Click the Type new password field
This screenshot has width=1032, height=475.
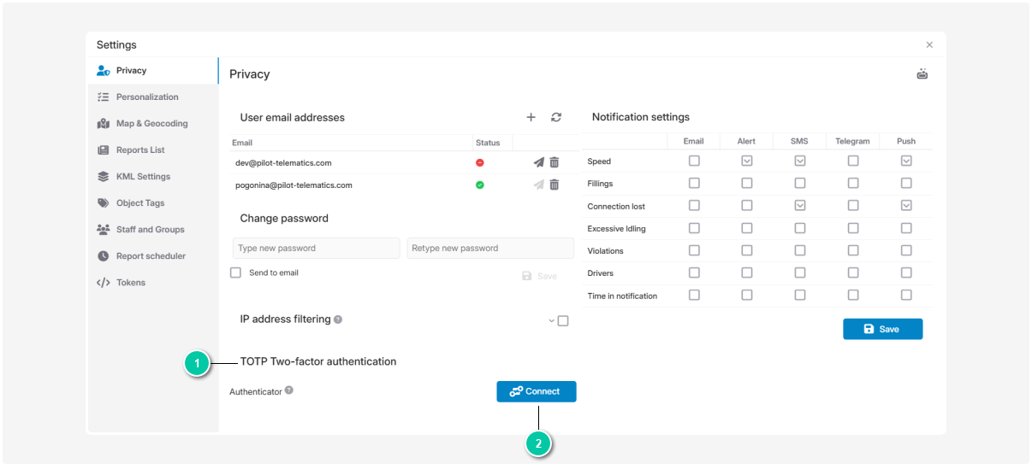(316, 249)
